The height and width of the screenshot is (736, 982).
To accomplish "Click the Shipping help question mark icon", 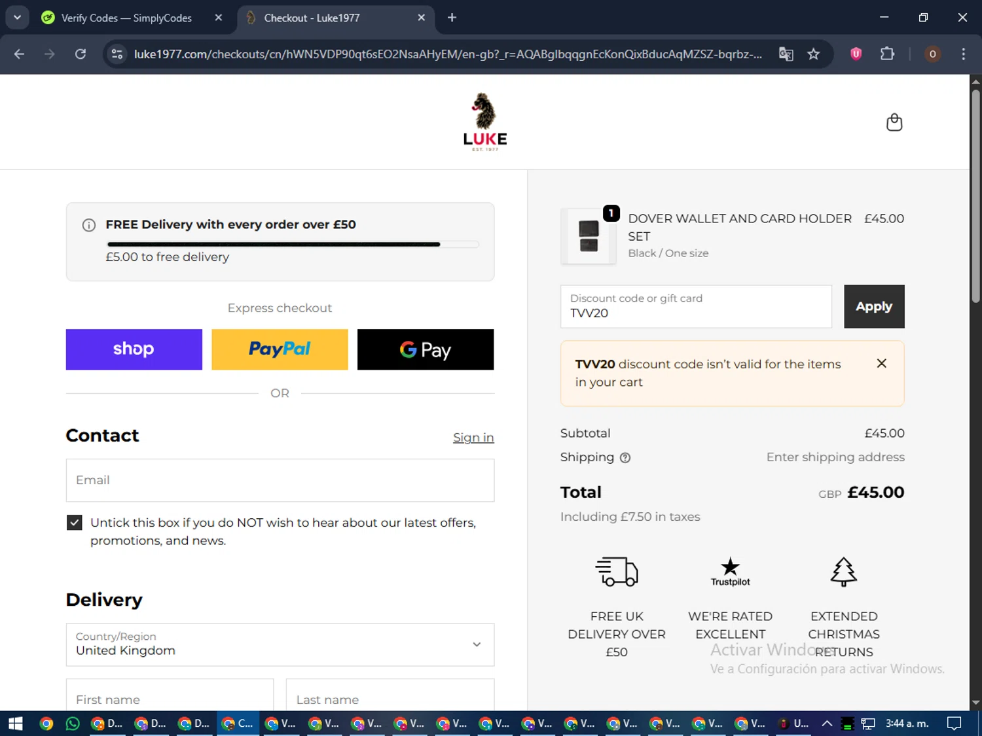I will click(625, 458).
